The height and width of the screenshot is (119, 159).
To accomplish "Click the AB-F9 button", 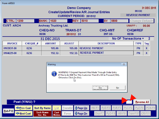I will 122,114.
